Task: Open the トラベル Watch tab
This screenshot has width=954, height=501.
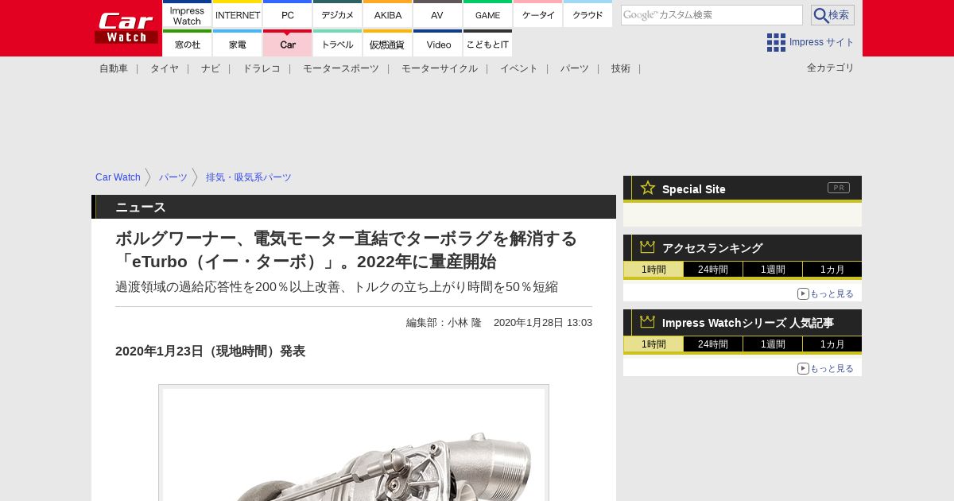Action: point(338,43)
